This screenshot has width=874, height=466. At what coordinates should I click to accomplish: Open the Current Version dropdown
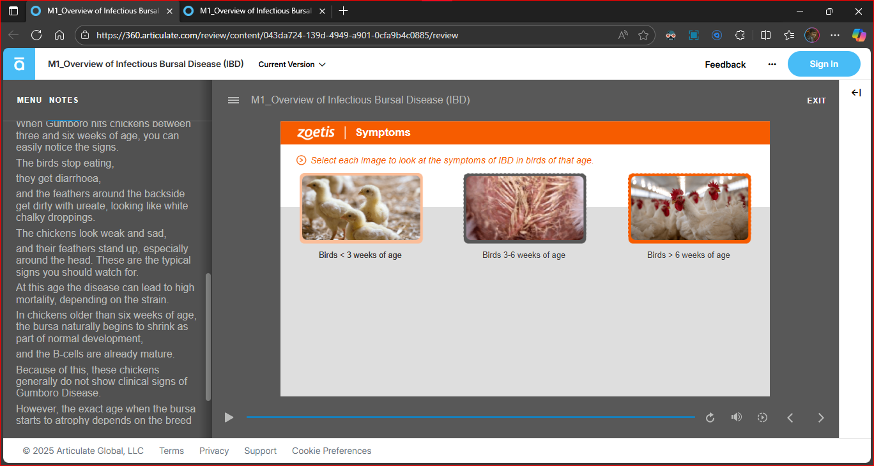point(292,64)
